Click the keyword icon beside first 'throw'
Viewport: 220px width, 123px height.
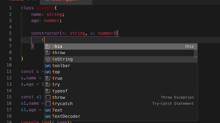[x=48, y=53]
